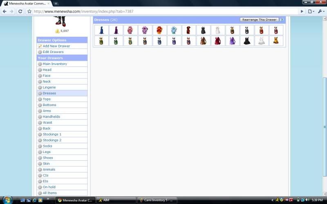Open the drawer help question mark

coord(282,20)
